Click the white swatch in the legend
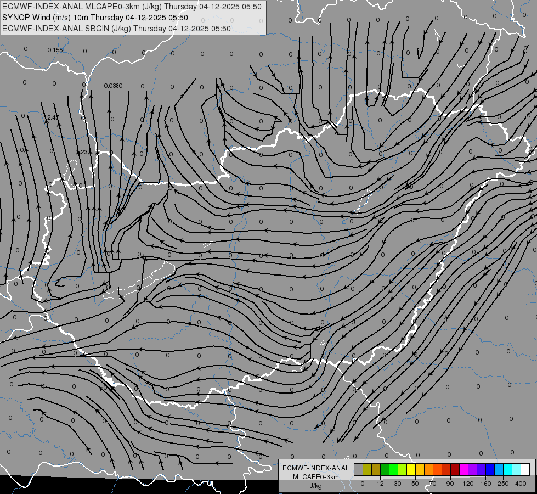The width and height of the screenshot is (537, 494). 525,469
